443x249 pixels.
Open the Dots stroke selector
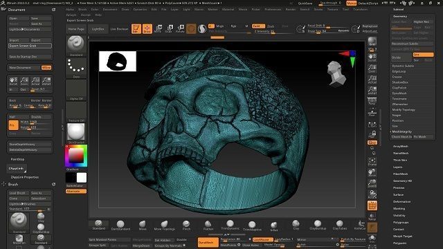click(76, 68)
